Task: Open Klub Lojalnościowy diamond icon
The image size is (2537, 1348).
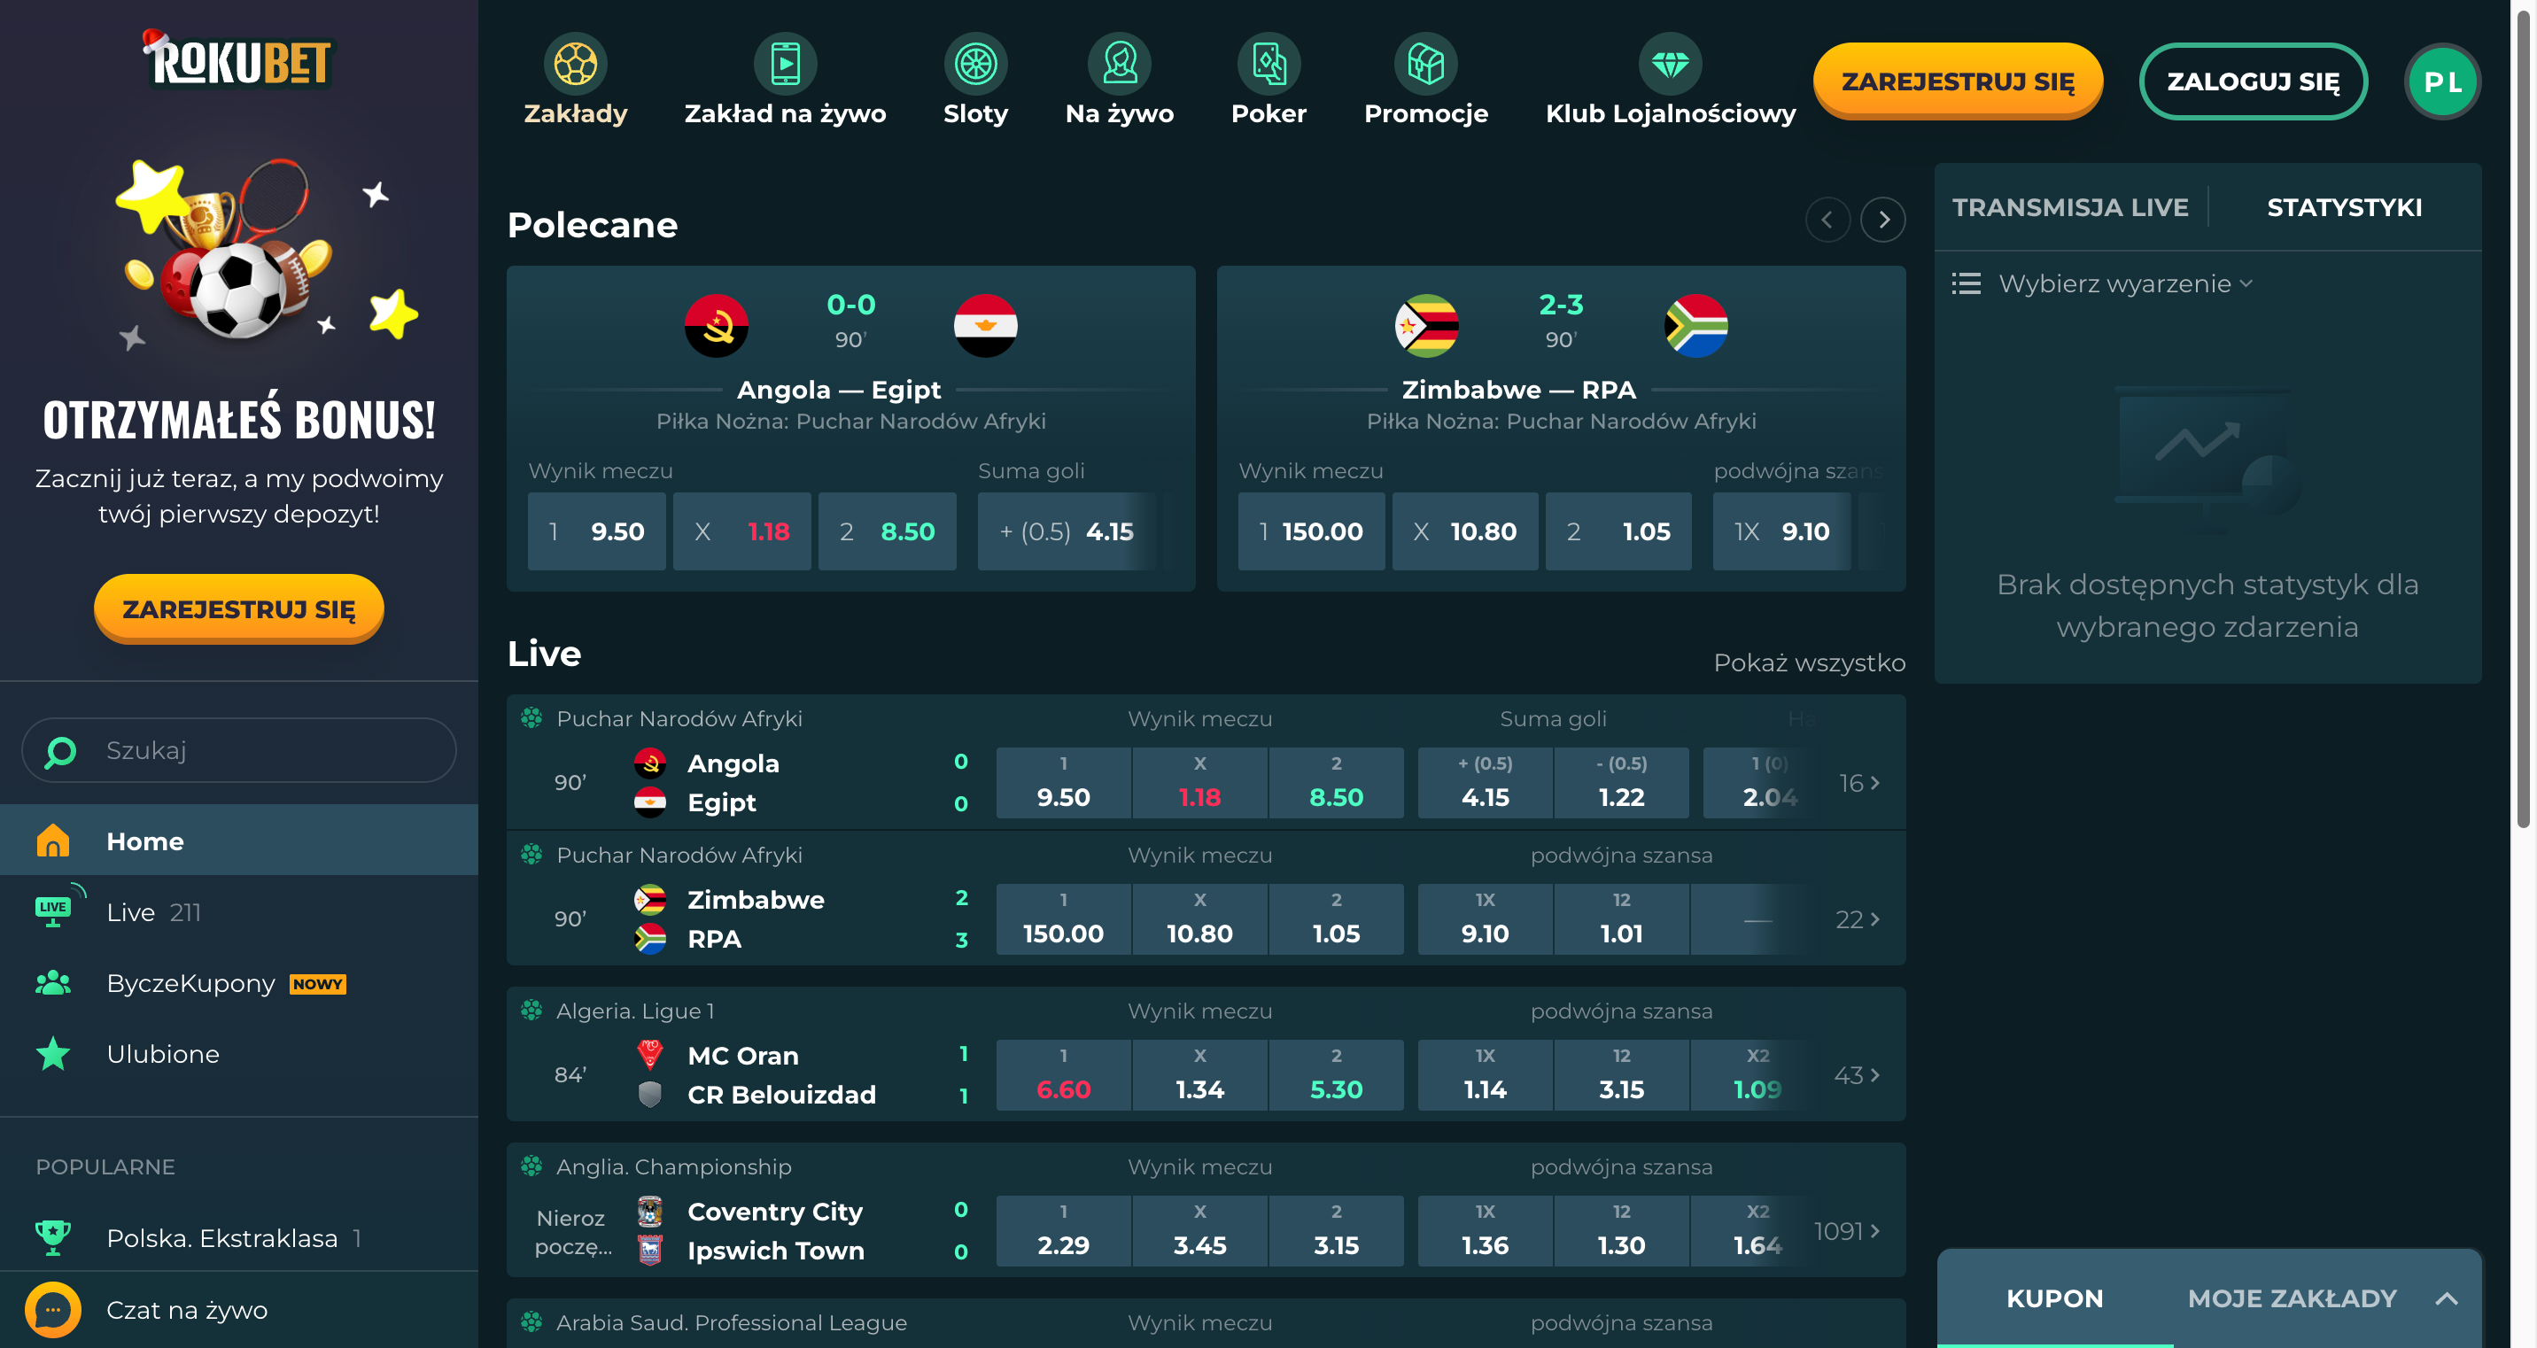Action: point(1670,65)
